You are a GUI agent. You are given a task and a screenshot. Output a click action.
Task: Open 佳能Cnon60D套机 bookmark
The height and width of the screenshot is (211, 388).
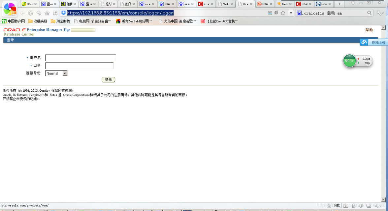click(x=219, y=21)
